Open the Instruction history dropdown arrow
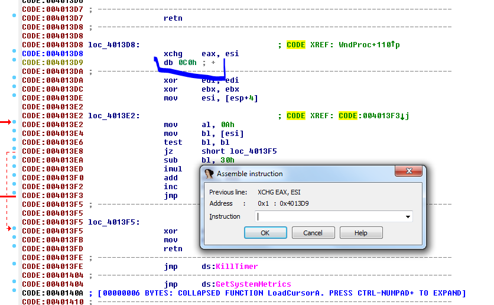Viewport: 494px width, 305px height. pos(408,217)
